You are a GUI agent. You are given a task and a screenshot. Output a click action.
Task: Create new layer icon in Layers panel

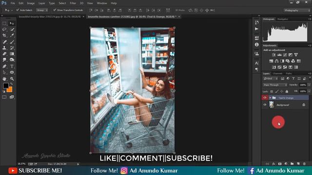[298, 164]
